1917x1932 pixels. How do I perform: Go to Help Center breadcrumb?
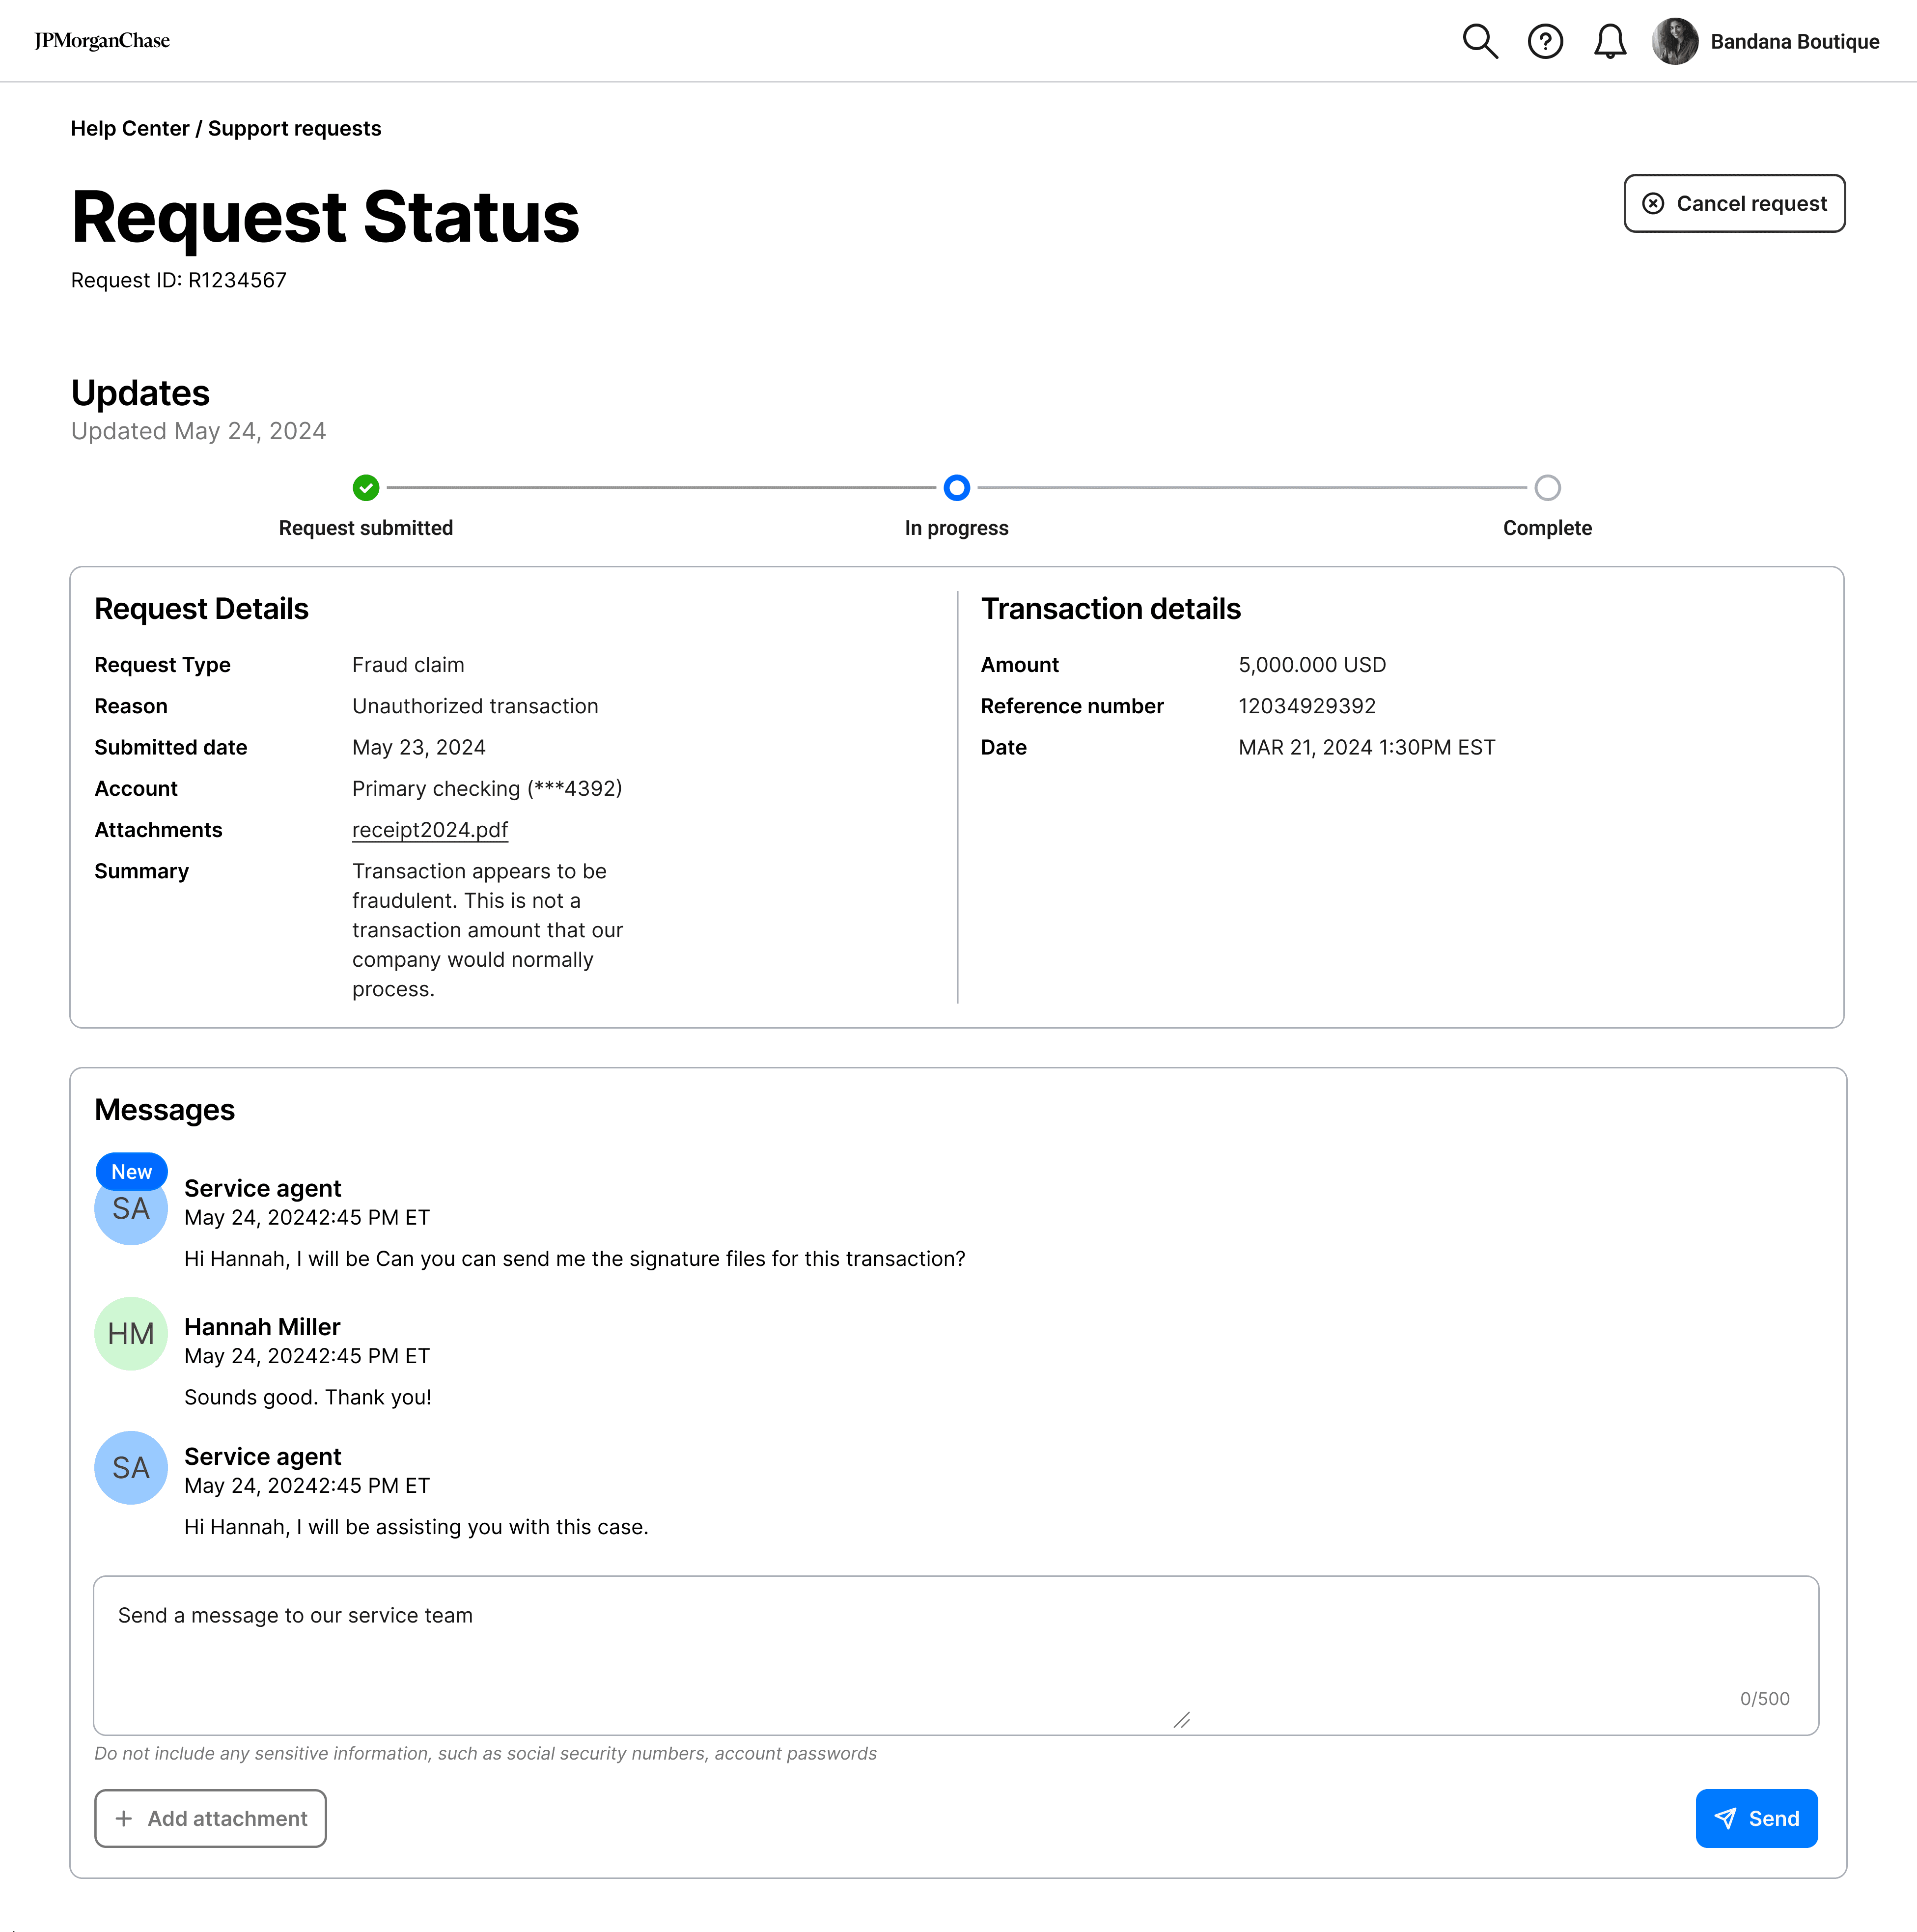130,129
